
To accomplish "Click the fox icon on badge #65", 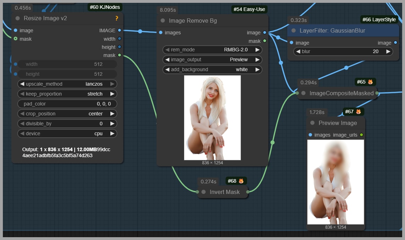I will click(370, 82).
